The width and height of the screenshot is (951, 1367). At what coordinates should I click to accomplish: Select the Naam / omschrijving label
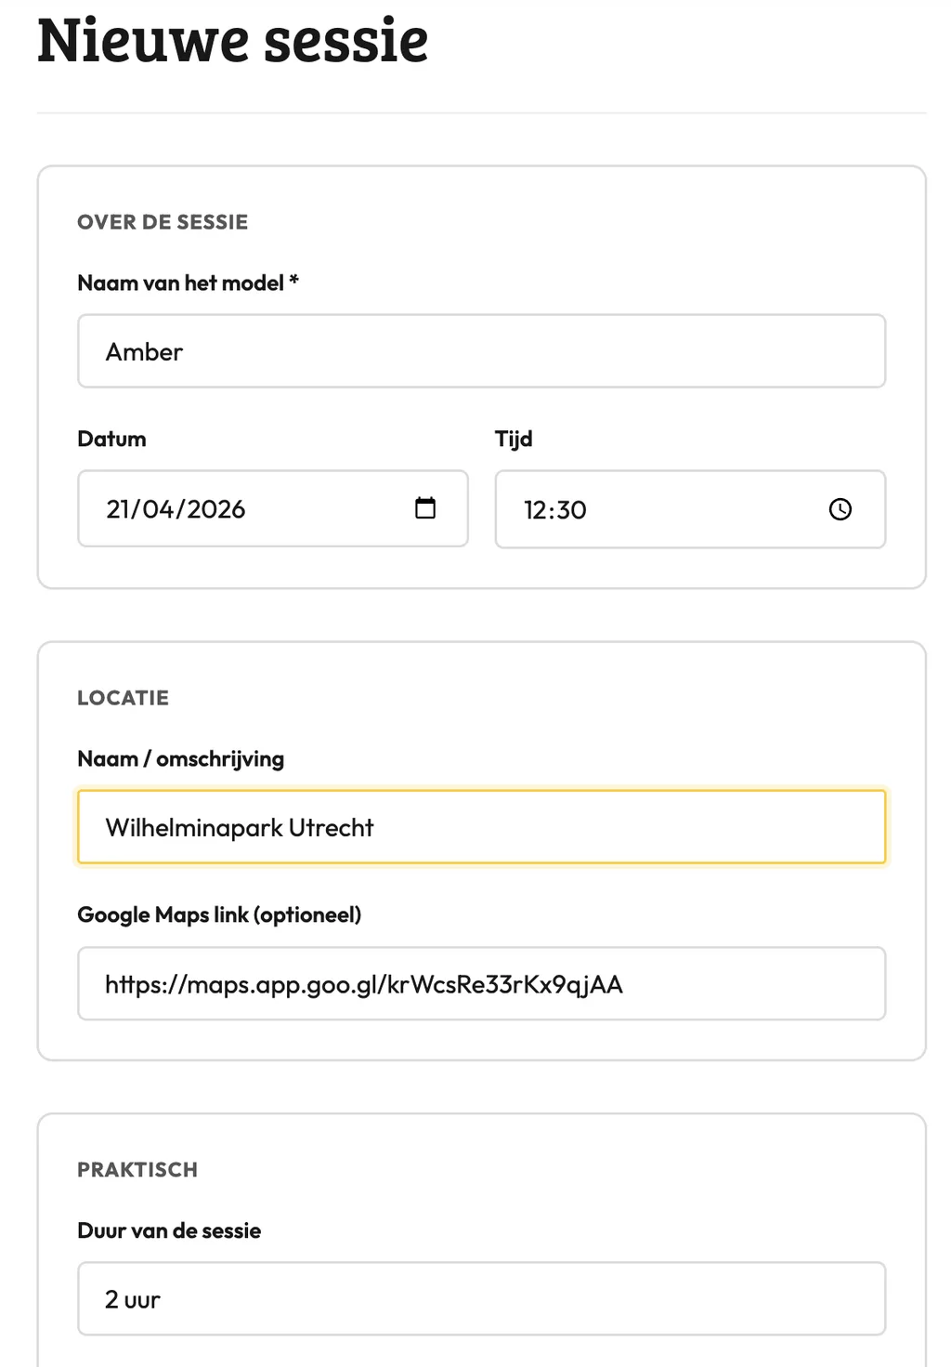pyautogui.click(x=181, y=758)
